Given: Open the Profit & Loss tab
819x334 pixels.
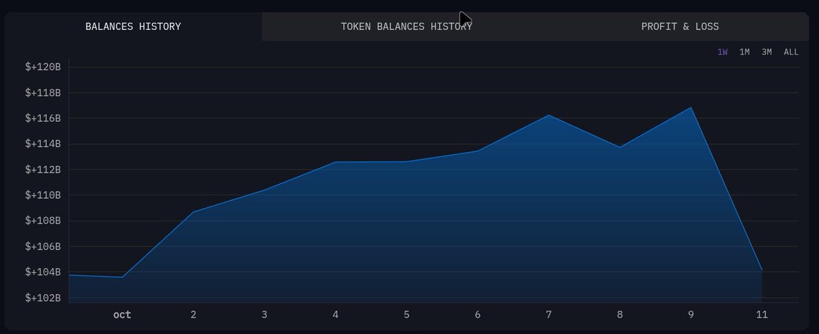Looking at the screenshot, I should tap(680, 27).
